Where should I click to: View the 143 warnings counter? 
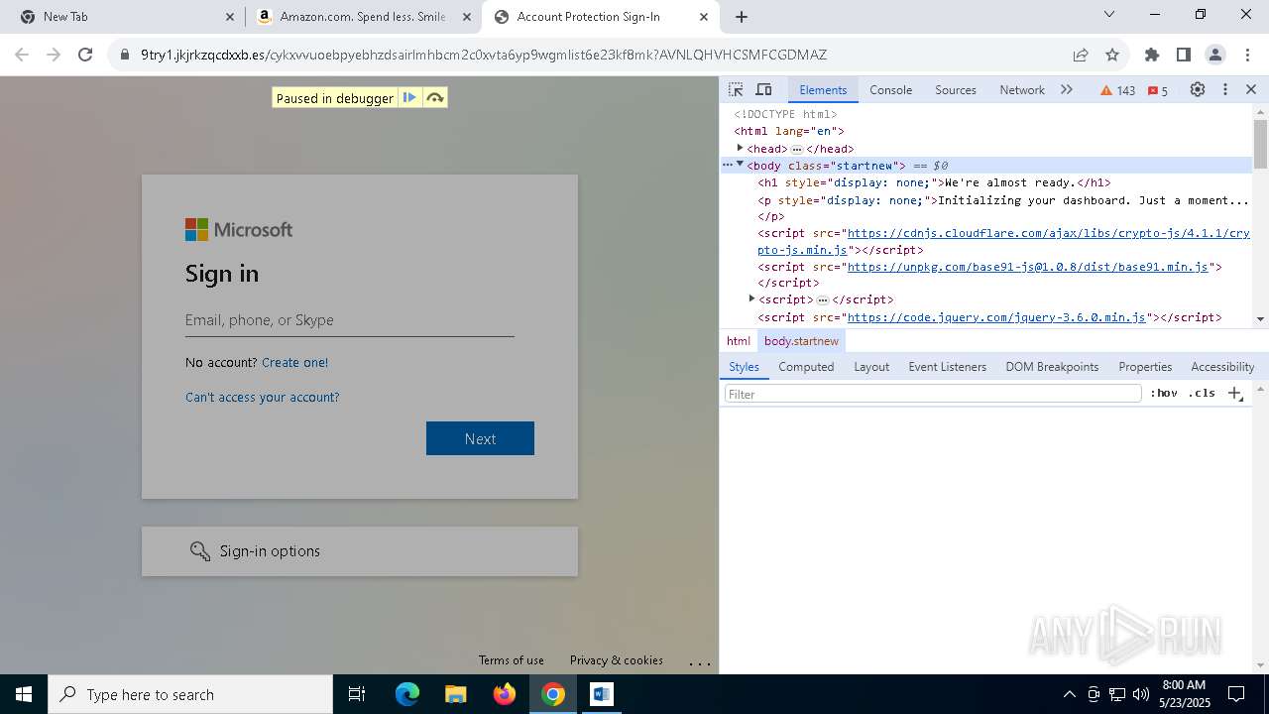pyautogui.click(x=1118, y=90)
